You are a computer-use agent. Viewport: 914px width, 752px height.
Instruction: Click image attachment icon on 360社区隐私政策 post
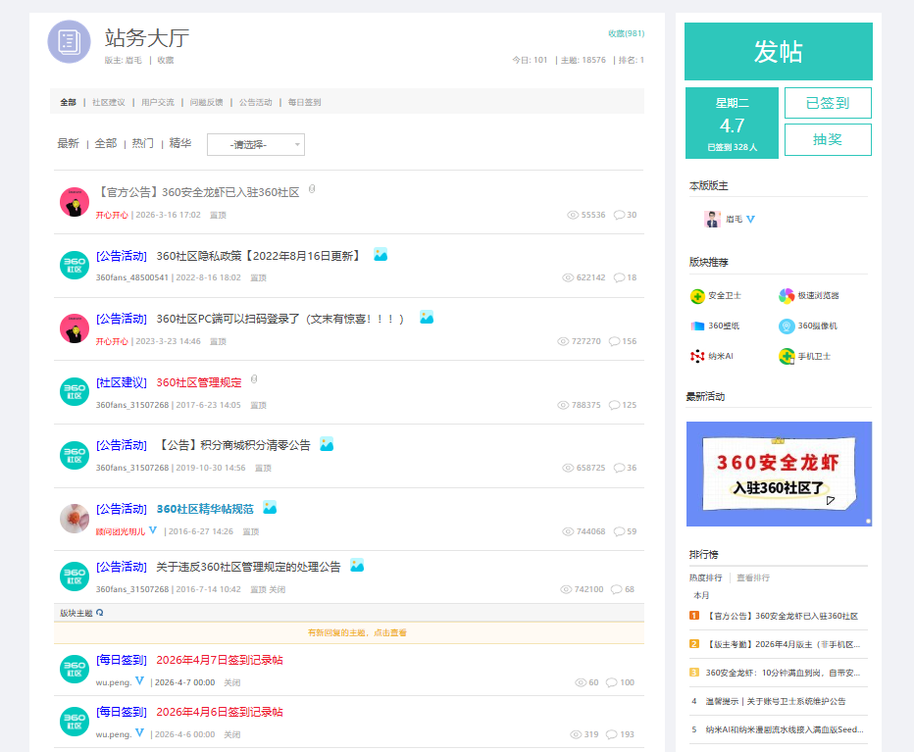(381, 255)
